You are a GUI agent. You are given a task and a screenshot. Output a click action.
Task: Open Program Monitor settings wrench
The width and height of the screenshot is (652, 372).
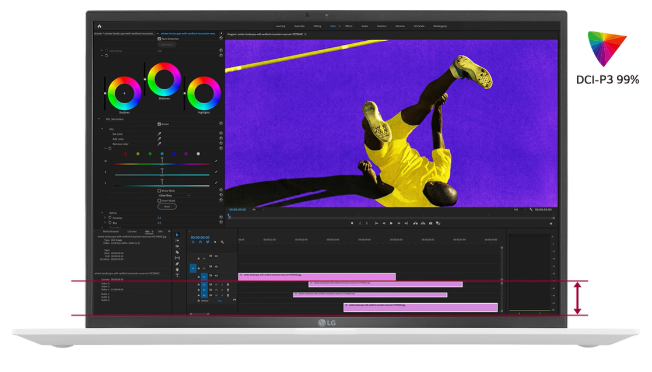point(531,209)
